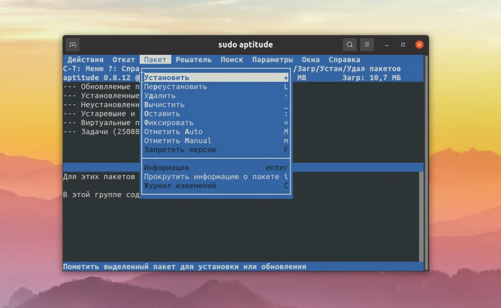Open the search icon in terminal header
501x308 pixels.
349,44
